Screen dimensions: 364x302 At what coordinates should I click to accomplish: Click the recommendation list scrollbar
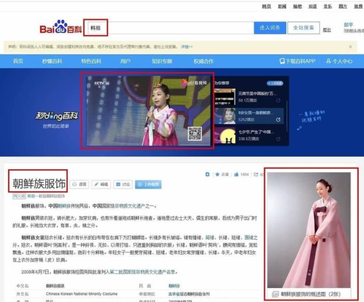[287, 116]
